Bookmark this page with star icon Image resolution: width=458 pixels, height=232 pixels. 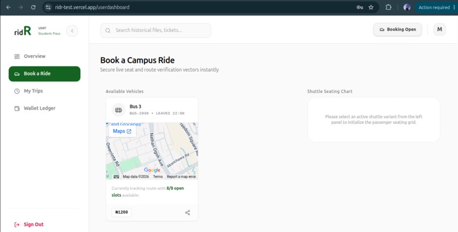[x=371, y=7]
